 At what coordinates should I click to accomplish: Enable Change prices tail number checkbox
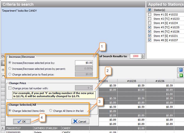pyautogui.click(x=10, y=88)
